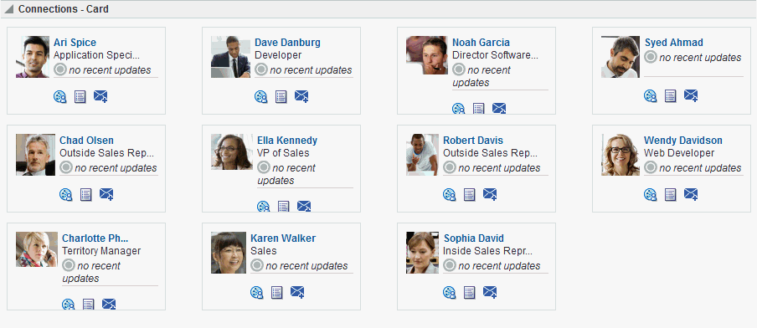This screenshot has height=328, width=757.
Task: Click the 'Inside Sales Repr...' job title
Action: pos(487,251)
